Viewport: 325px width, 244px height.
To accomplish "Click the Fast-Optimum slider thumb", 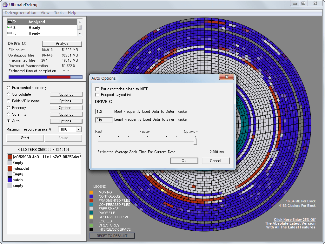I will tap(195, 141).
